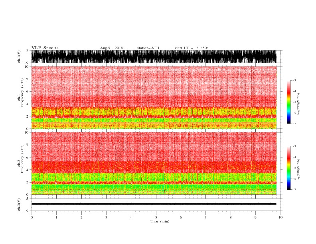
Task: Click the '10' tick on time axis
Action: coord(280,217)
